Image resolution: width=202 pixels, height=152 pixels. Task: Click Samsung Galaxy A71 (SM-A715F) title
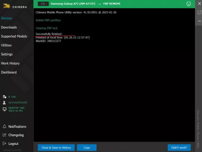[73, 4]
